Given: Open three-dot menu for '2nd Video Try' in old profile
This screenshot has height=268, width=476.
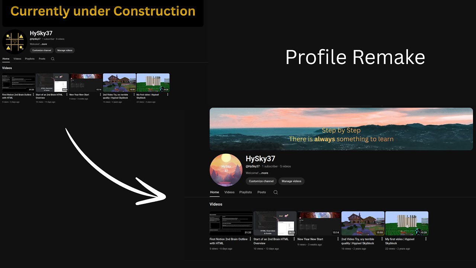Looking at the screenshot, I should (134, 95).
